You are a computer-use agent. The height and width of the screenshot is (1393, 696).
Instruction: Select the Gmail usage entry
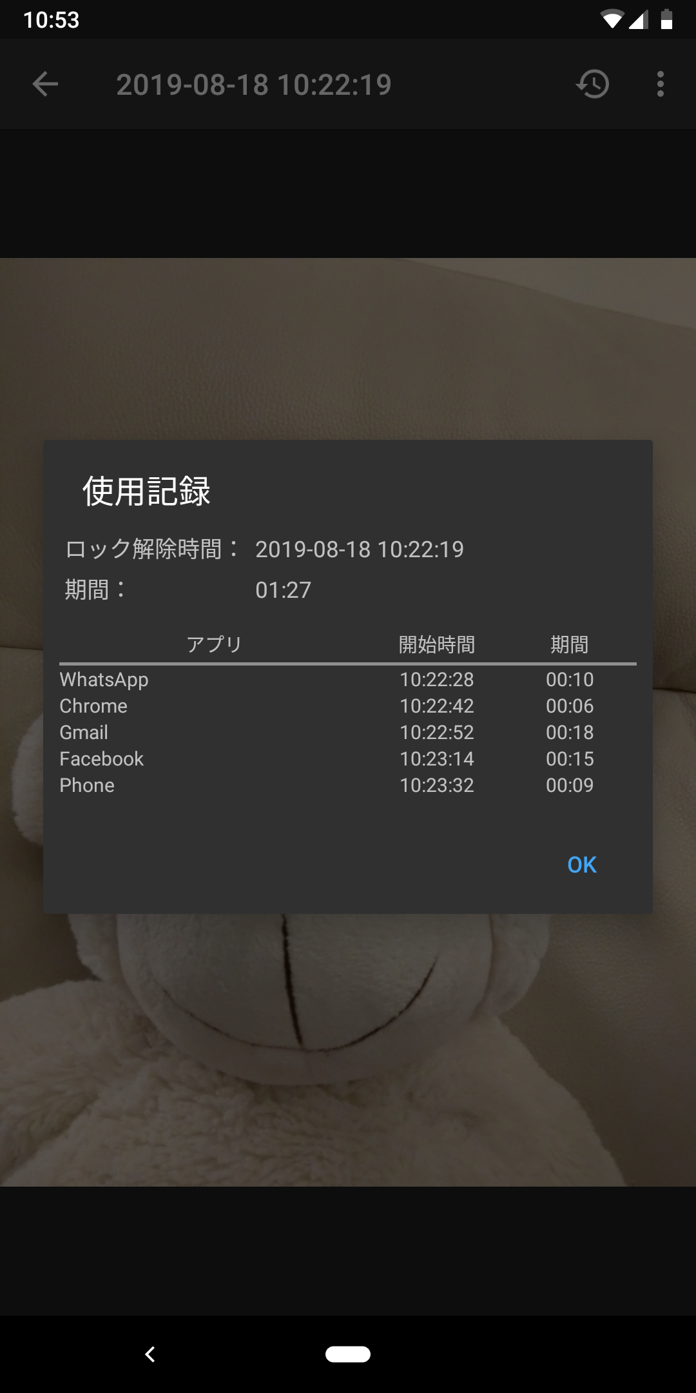pos(348,733)
